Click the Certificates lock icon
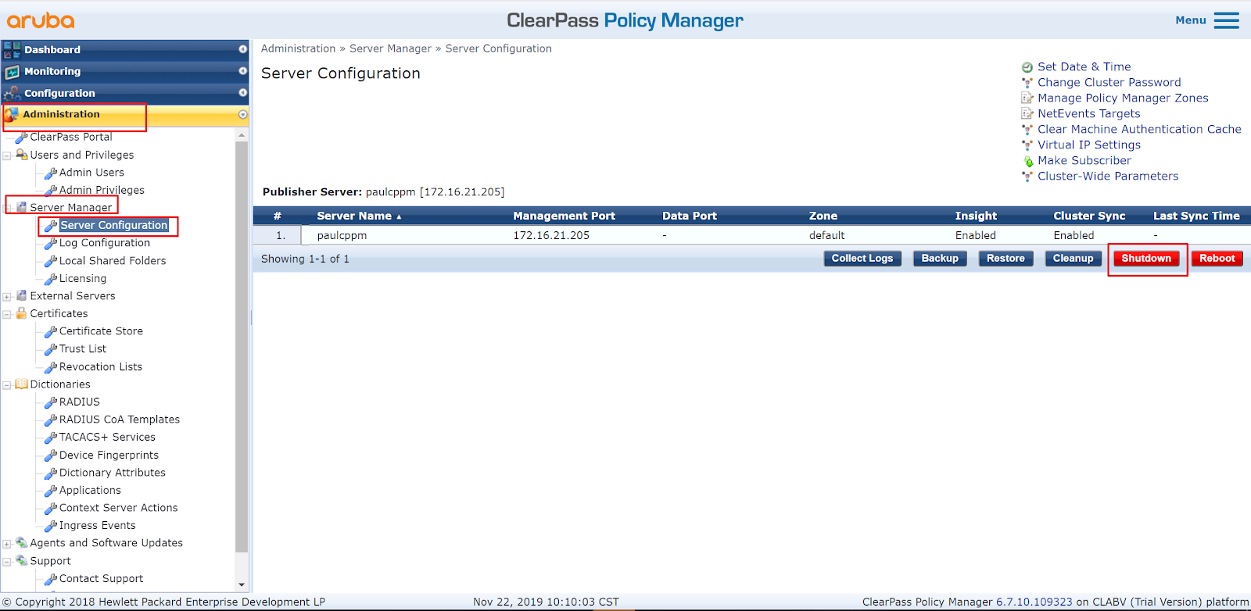The image size is (1251, 611). [22, 313]
